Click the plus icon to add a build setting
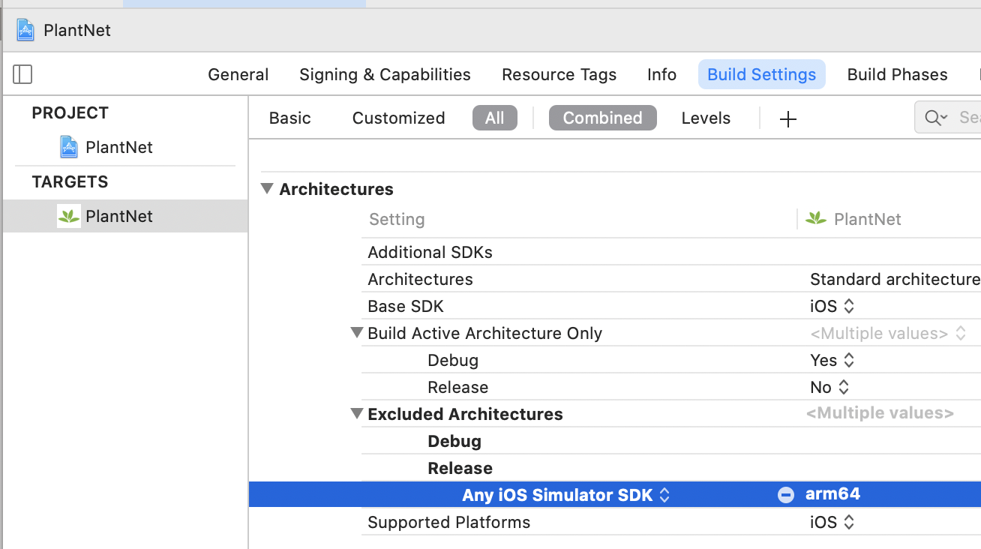 788,118
